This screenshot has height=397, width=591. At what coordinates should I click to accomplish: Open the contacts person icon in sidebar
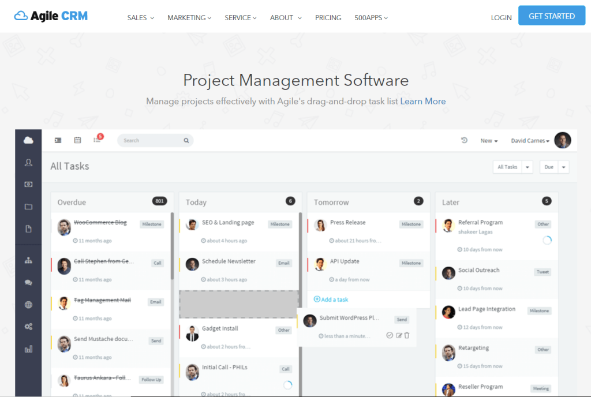tap(28, 162)
